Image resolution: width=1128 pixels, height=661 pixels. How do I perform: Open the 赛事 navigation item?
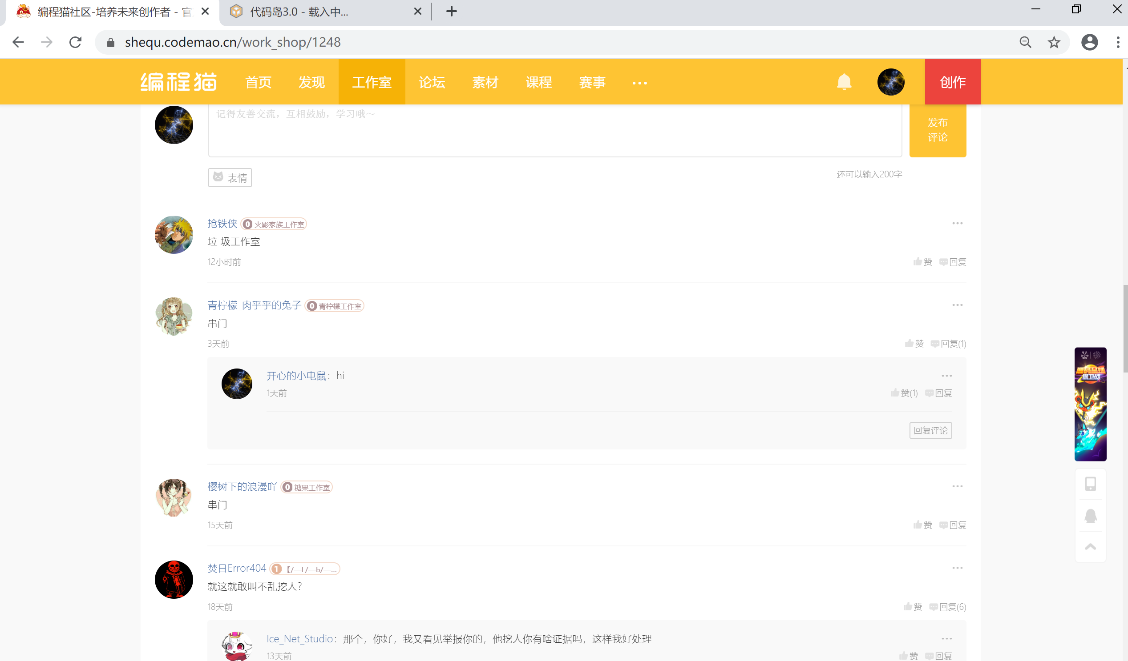[592, 82]
